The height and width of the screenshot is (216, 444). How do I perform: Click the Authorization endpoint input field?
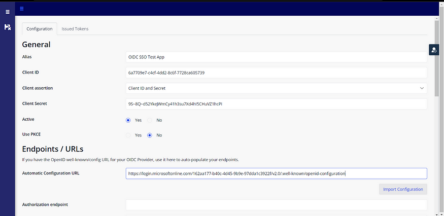pyautogui.click(x=277, y=205)
